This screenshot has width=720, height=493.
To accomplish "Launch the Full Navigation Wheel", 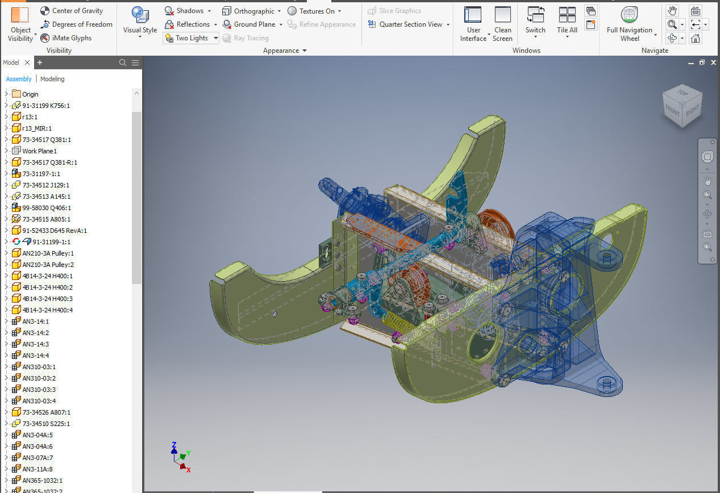I will (630, 24).
